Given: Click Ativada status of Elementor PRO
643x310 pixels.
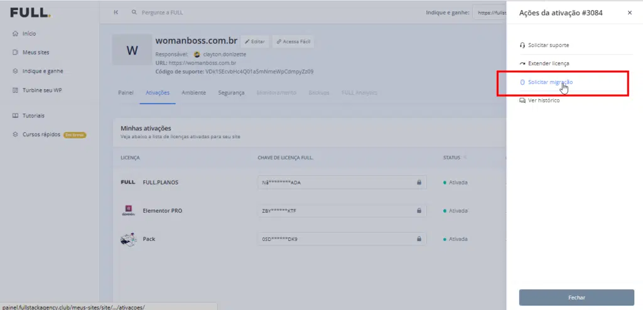Looking at the screenshot, I should pos(455,211).
